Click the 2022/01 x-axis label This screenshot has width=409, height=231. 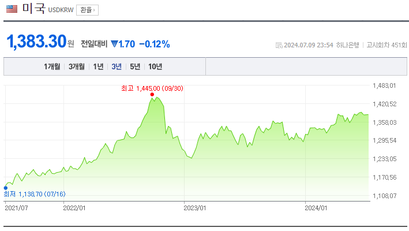click(74, 208)
